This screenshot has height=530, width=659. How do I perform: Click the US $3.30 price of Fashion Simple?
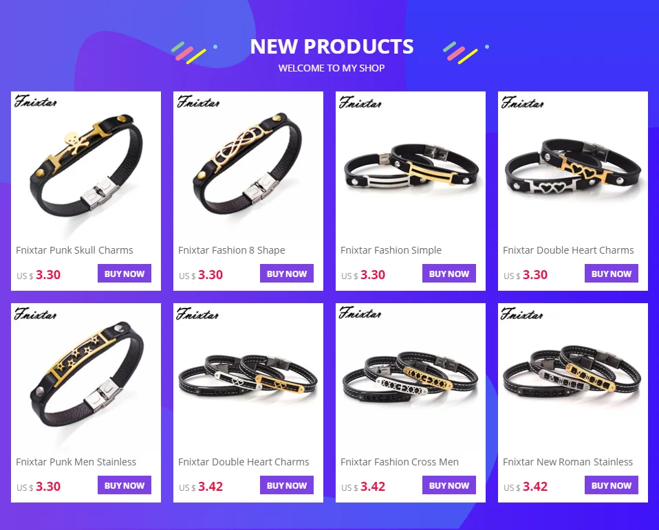pyautogui.click(x=363, y=275)
